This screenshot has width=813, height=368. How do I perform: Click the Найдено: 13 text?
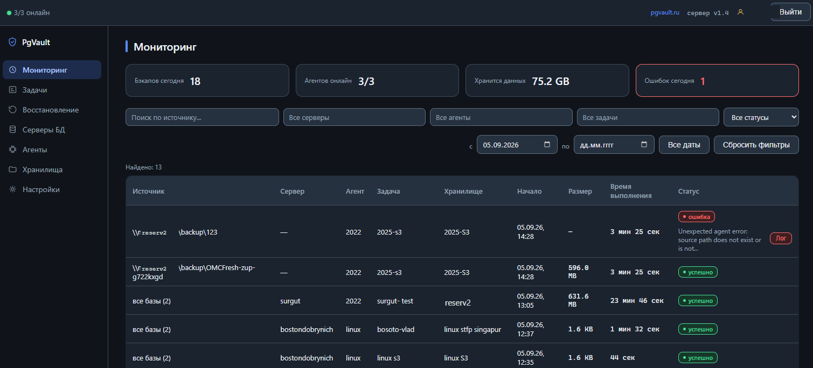[144, 167]
